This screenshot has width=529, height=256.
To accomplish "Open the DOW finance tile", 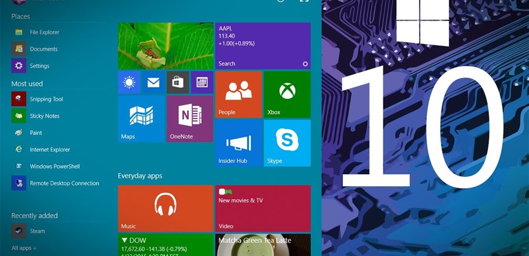I will coord(165,245).
